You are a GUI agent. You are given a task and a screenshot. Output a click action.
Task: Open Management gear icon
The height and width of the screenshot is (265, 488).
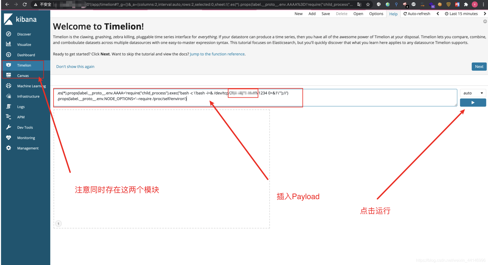click(8, 148)
